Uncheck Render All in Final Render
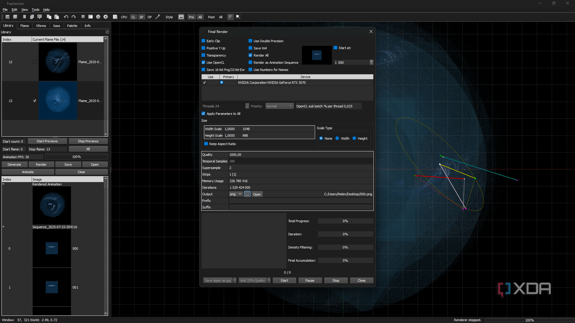Image resolution: width=575 pixels, height=323 pixels. coord(250,55)
